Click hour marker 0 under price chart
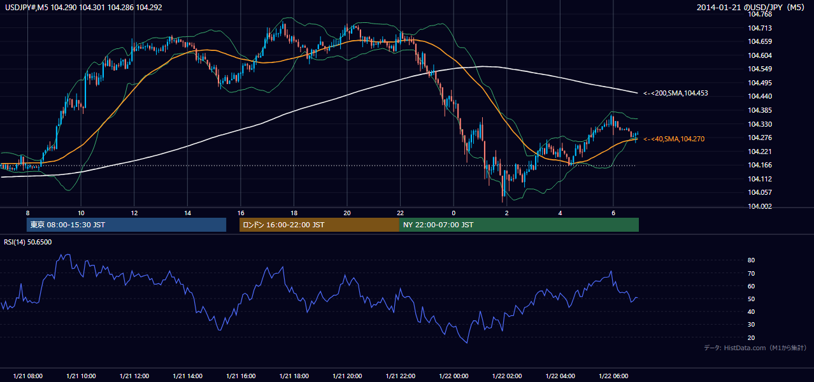Screen dimensions: 814x382 pyautogui.click(x=453, y=212)
